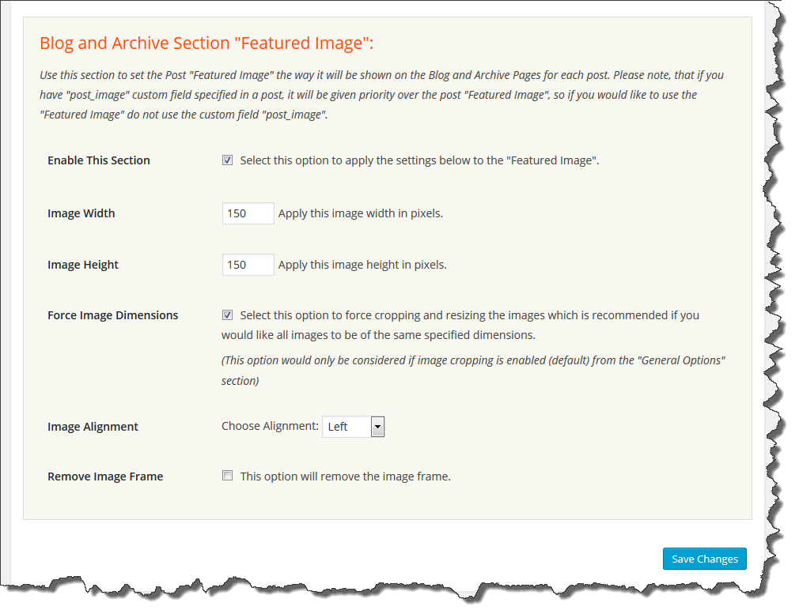
Task: Click 'Apply this image height in pixels.' text
Action: (x=362, y=265)
